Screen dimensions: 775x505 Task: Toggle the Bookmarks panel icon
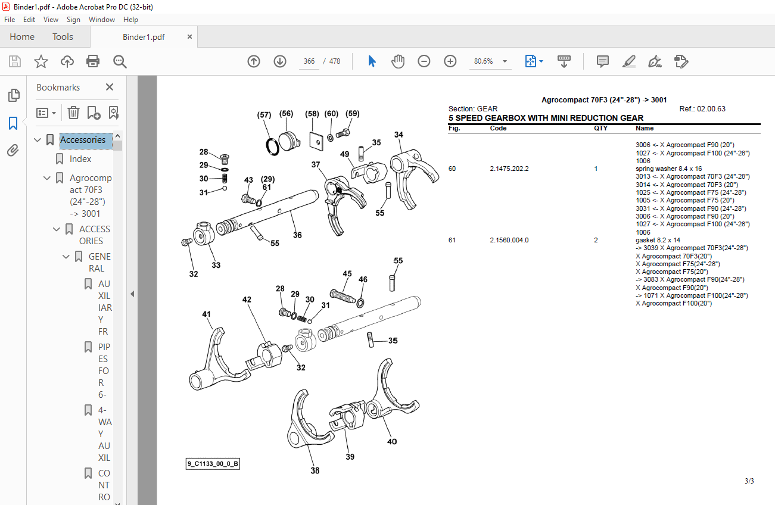tap(13, 123)
